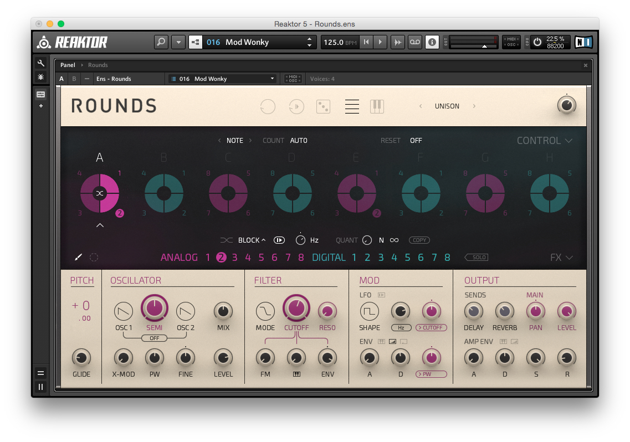Toggle RESET from OFF

(416, 140)
